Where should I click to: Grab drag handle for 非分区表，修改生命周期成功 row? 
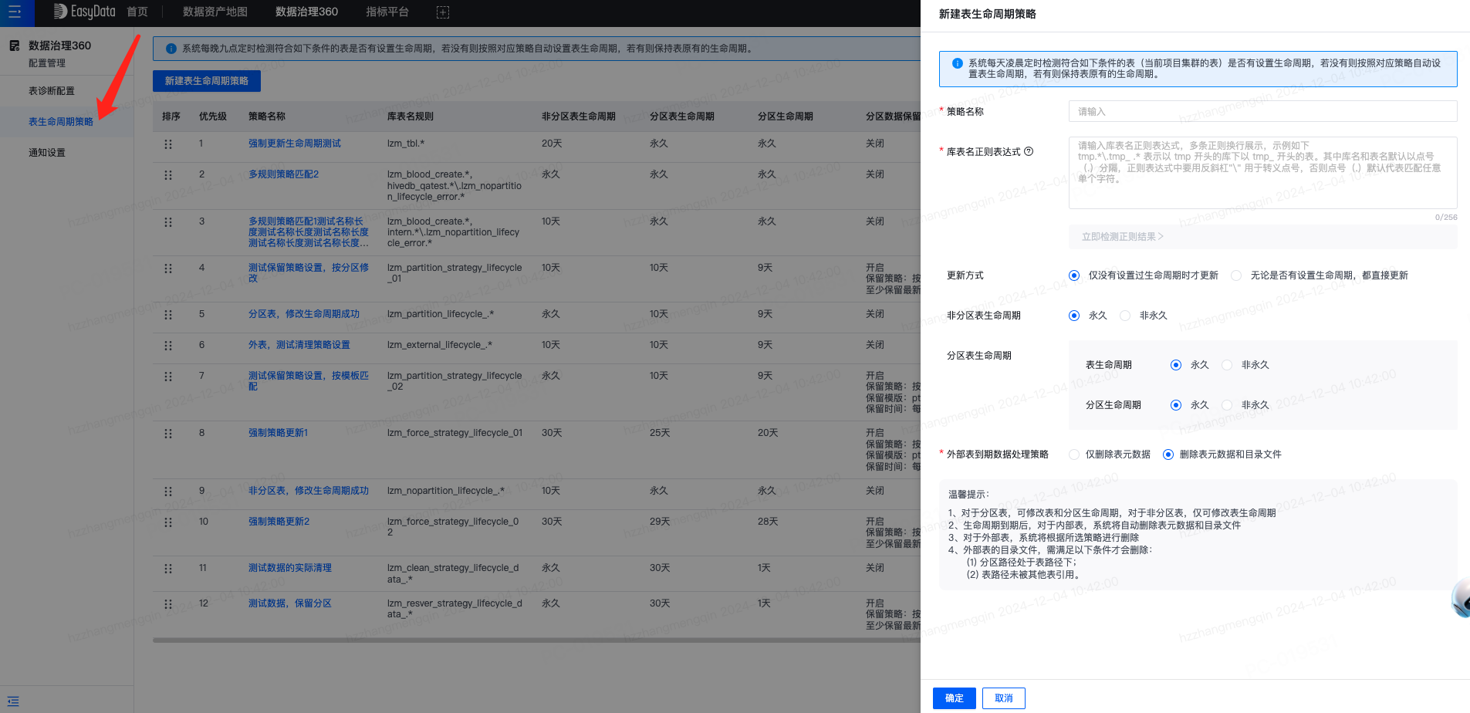coord(168,492)
